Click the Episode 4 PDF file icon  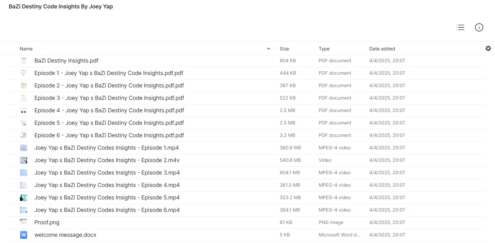click(23, 111)
